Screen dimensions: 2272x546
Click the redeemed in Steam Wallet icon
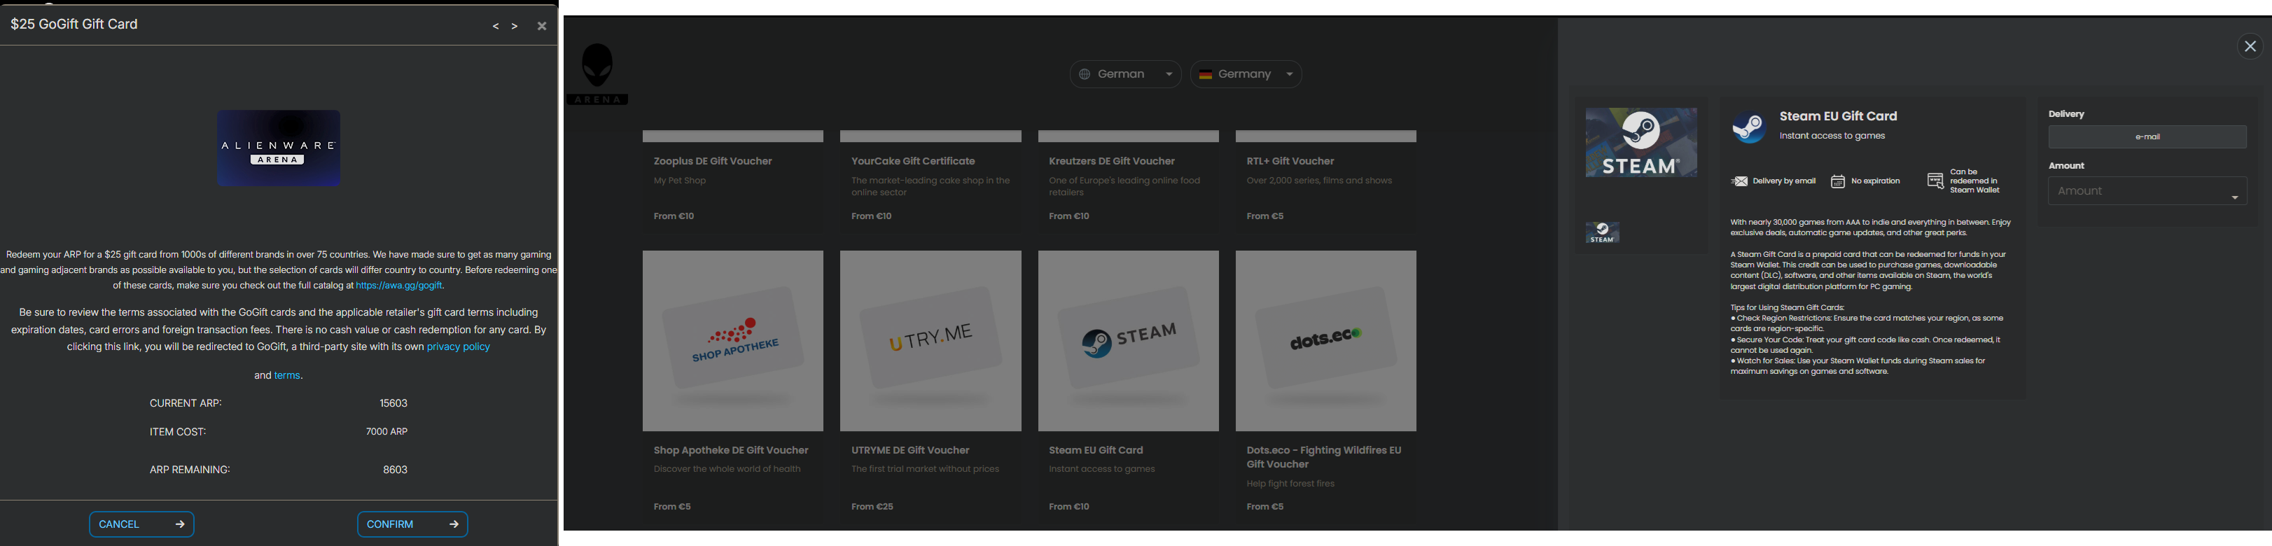click(1935, 182)
